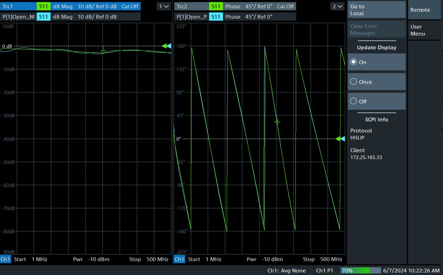443x275 pixels.
Task: Click the P[1]Open_P memory trace label
Action: point(192,17)
